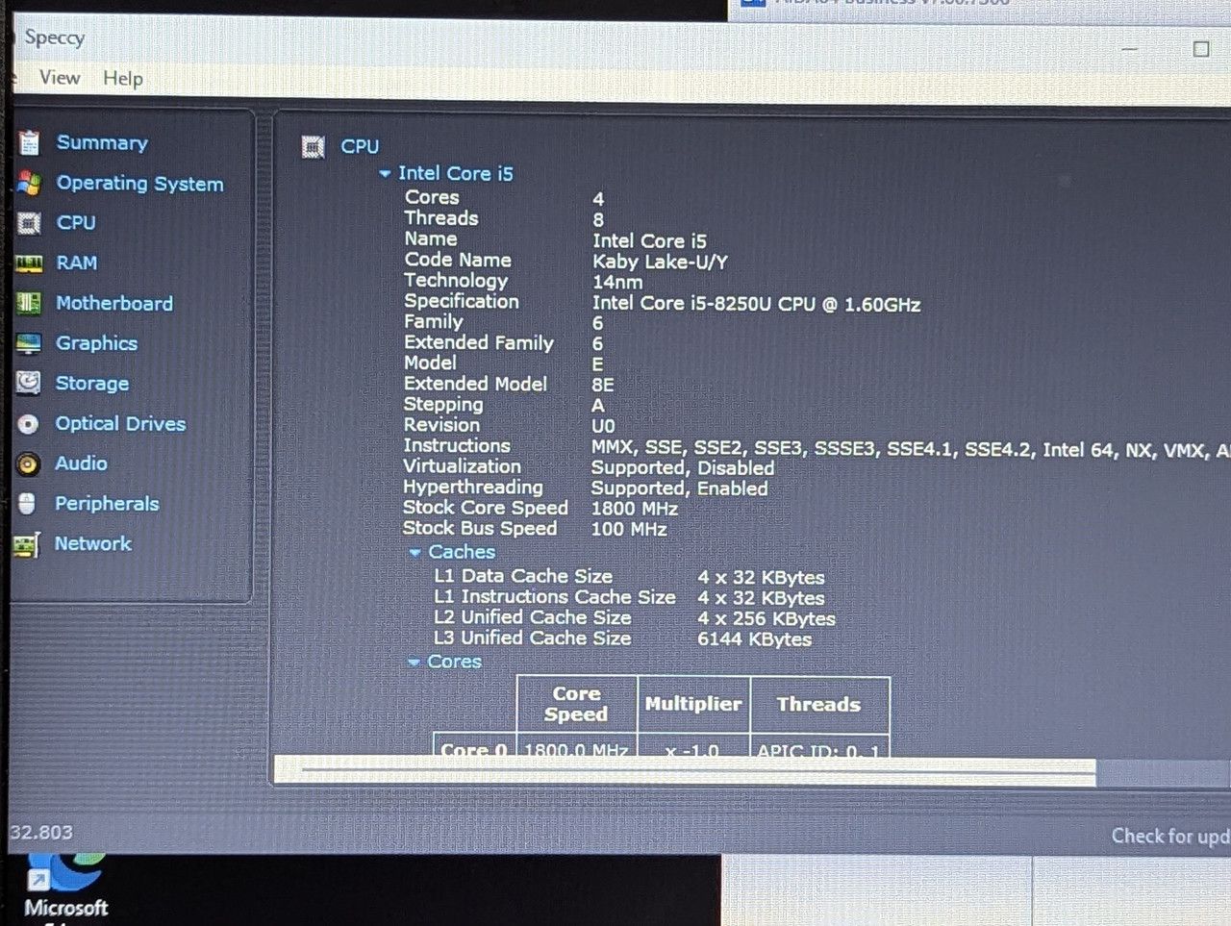This screenshot has width=1231, height=926.
Task: Click the Threads column header in table
Action: [818, 705]
